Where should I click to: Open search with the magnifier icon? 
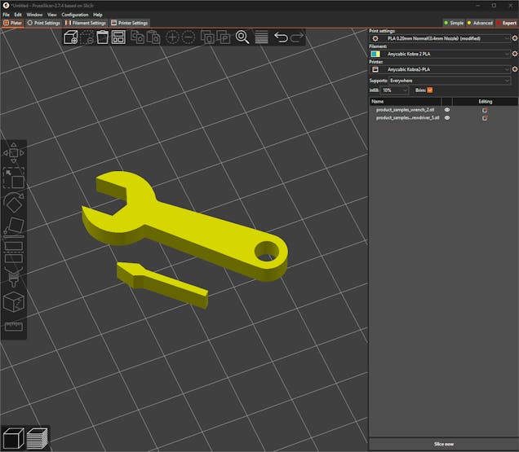pos(242,37)
